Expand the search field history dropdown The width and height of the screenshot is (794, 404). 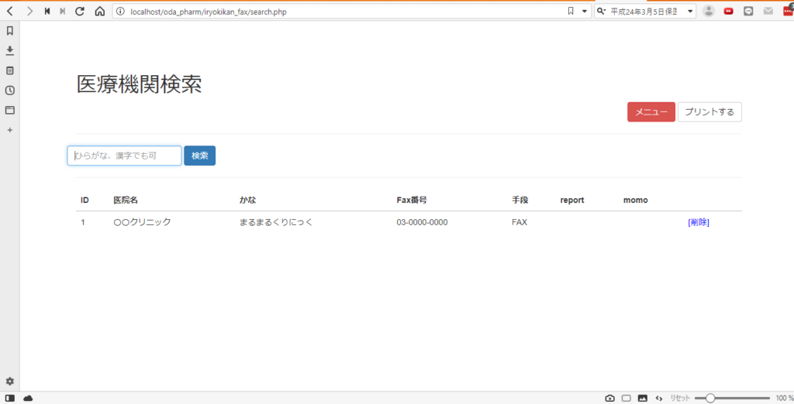[x=689, y=12]
